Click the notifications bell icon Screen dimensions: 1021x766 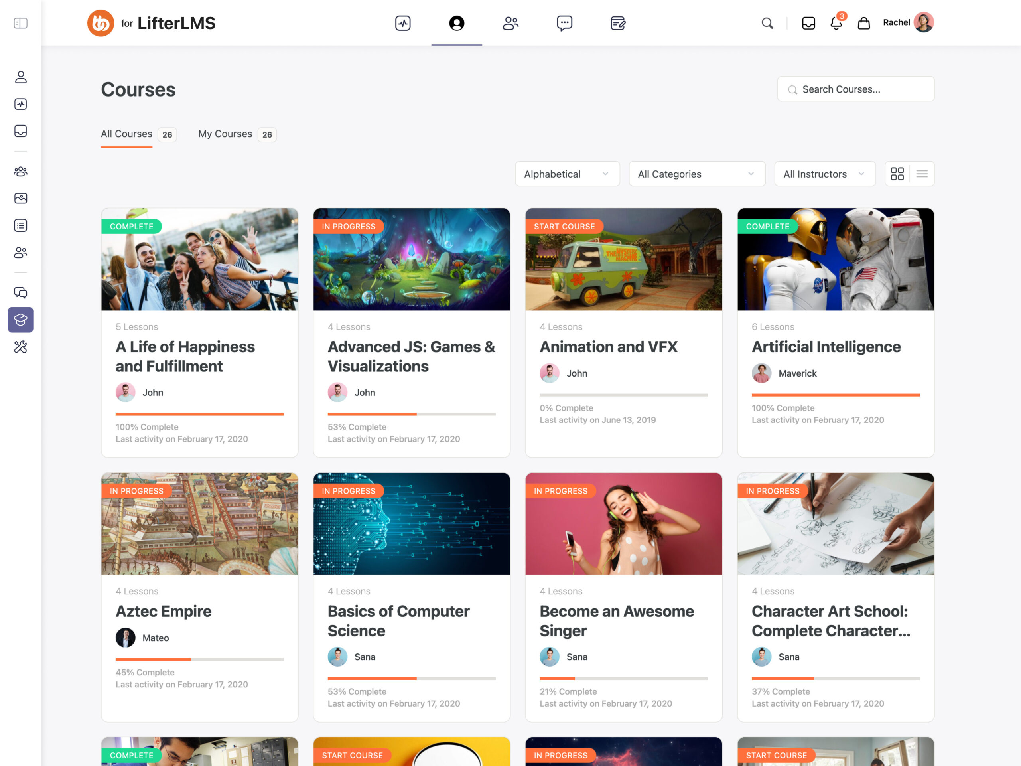[x=836, y=23]
